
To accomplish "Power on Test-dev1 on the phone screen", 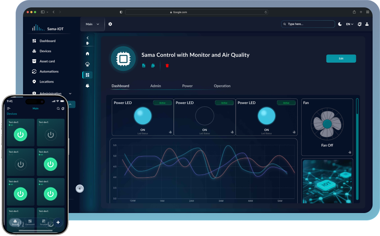I will point(20,134).
